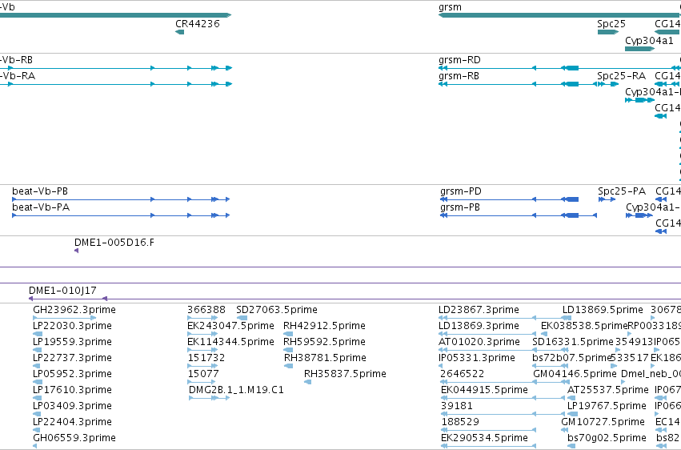Viewport: 681px width, 450px height.
Task: Select the CR44236 gene arrow glyph
Action: click(179, 32)
